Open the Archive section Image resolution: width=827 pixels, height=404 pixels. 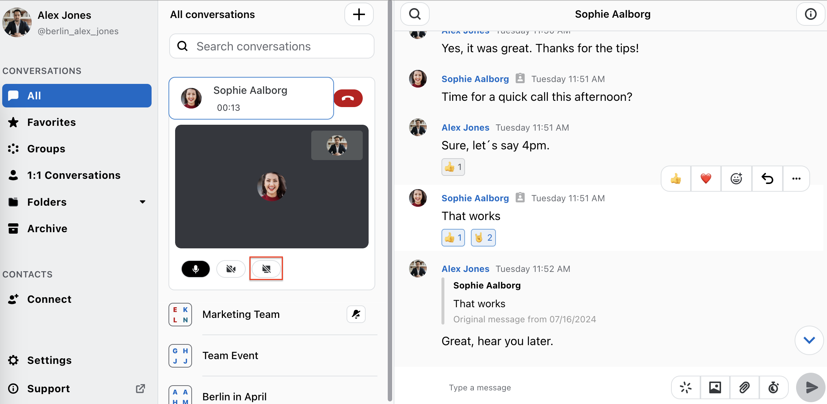point(77,228)
